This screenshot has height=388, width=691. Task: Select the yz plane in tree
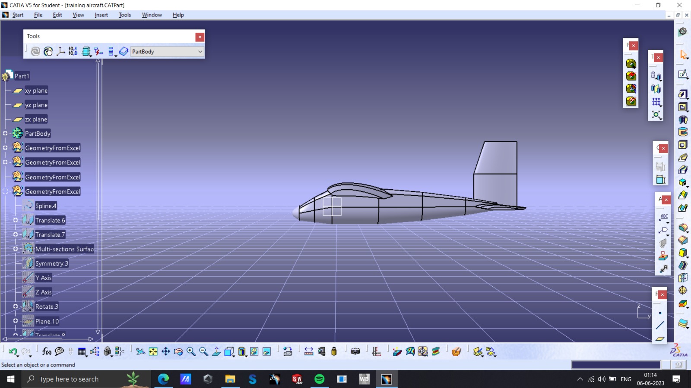click(36, 105)
